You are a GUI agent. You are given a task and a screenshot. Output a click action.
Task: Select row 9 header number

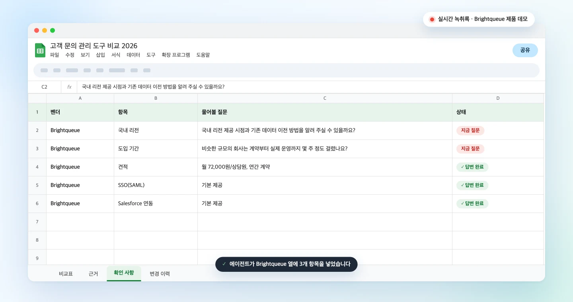point(37,257)
